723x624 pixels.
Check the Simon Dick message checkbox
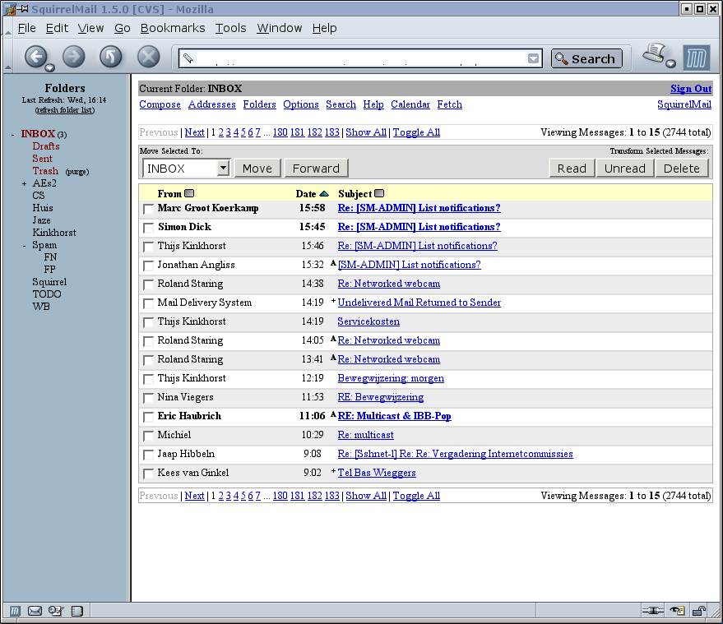pos(148,228)
